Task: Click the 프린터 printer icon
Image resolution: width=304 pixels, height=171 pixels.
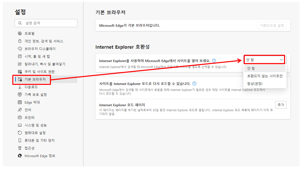Action: (20, 118)
